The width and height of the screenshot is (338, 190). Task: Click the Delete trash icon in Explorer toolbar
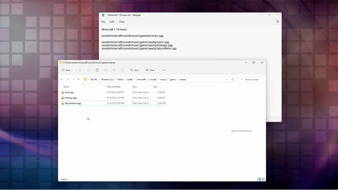pos(122,70)
